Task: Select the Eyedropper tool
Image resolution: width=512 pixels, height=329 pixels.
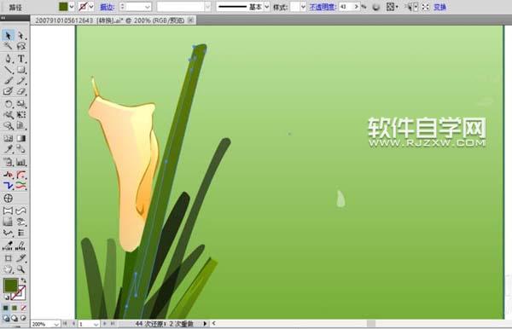Action: [9, 149]
